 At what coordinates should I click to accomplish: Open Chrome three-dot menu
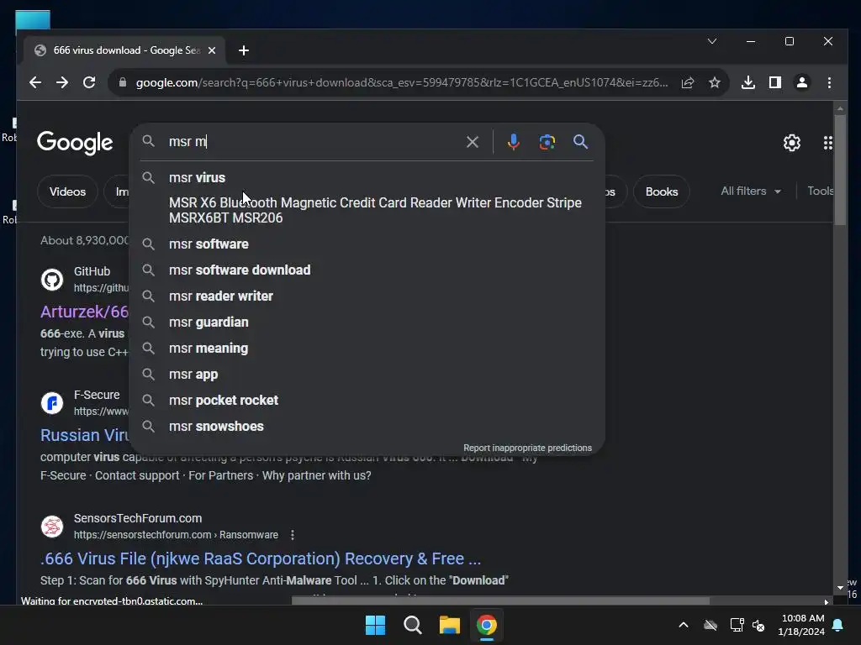829,83
